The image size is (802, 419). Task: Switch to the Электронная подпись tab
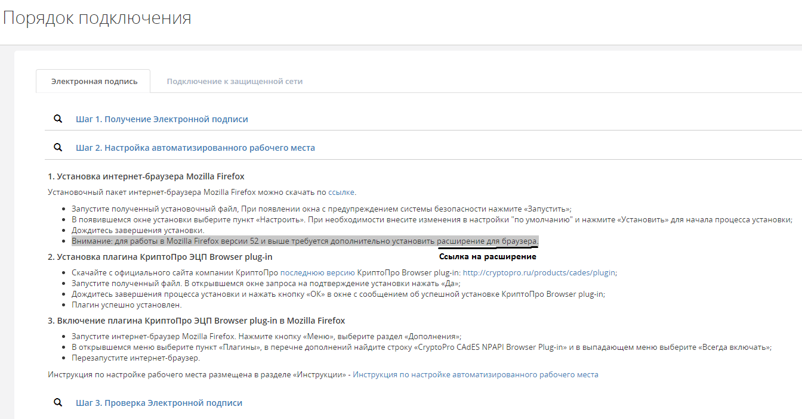[x=94, y=81]
